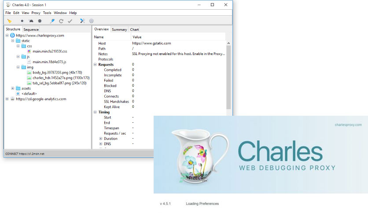
Task: Open the File menu
Action: point(8,13)
